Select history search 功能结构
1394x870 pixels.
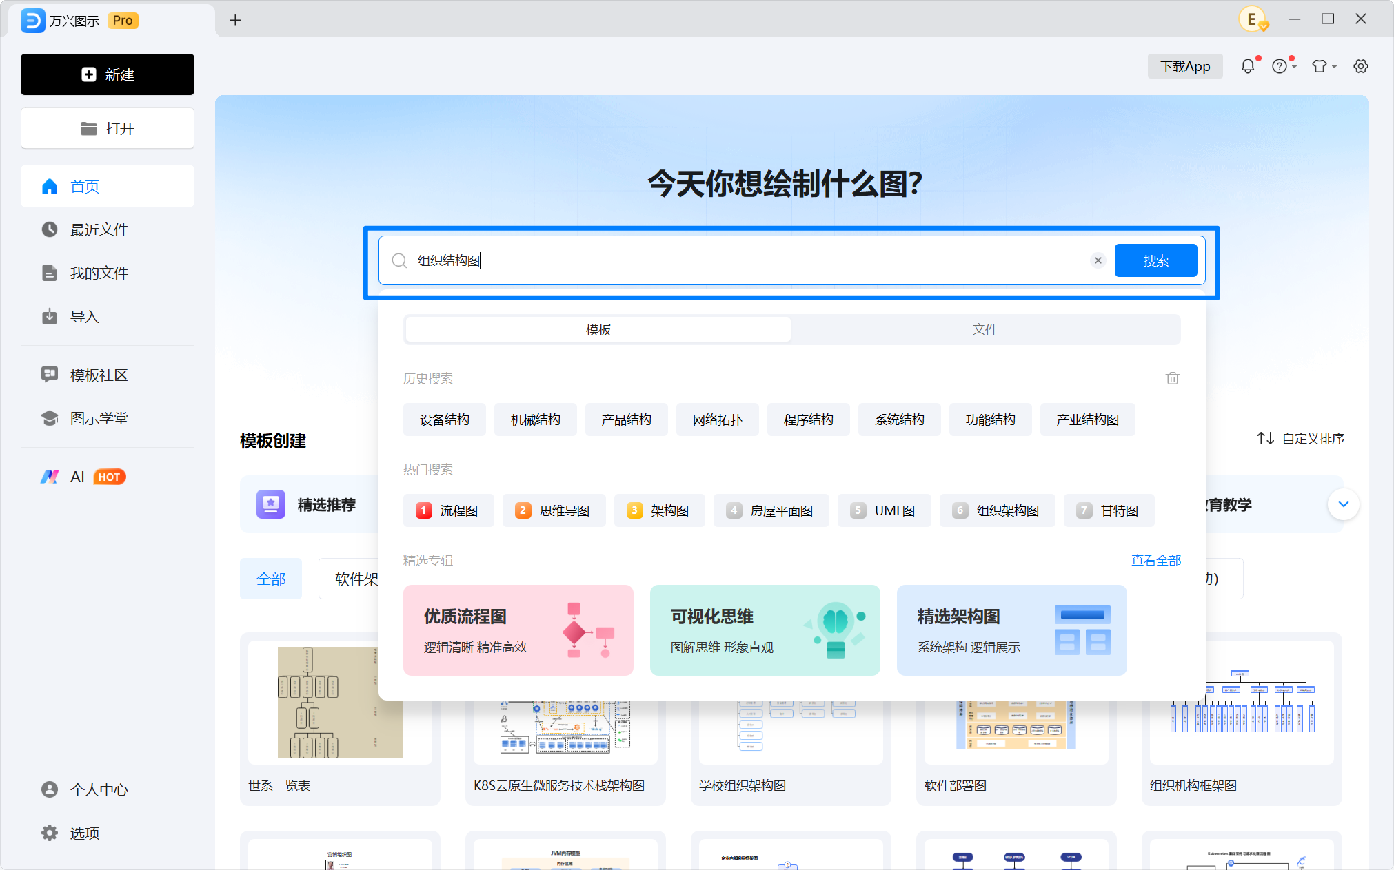(991, 420)
